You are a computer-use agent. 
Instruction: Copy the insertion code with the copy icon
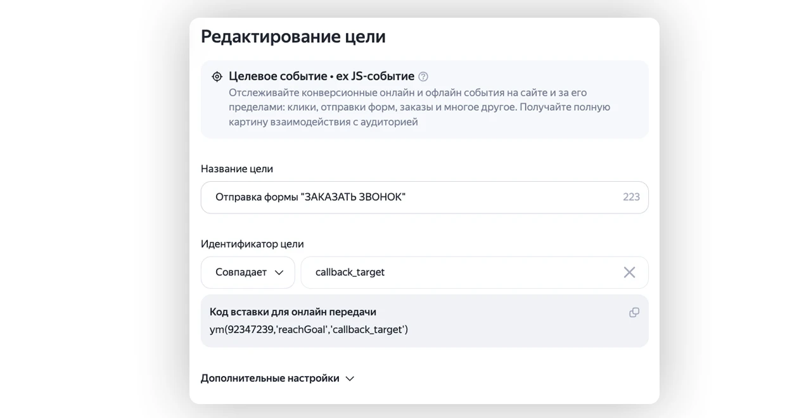634,312
